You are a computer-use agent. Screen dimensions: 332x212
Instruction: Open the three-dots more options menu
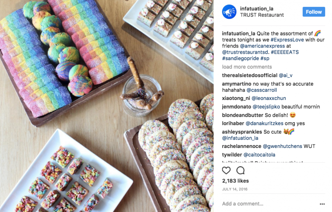(322, 204)
